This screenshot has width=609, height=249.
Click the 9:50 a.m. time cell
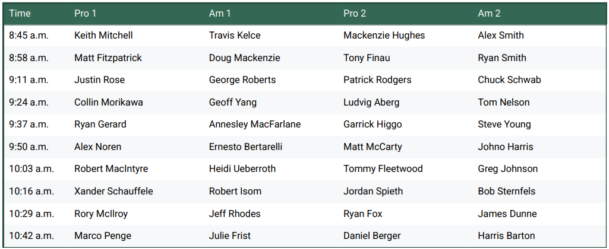click(x=29, y=147)
